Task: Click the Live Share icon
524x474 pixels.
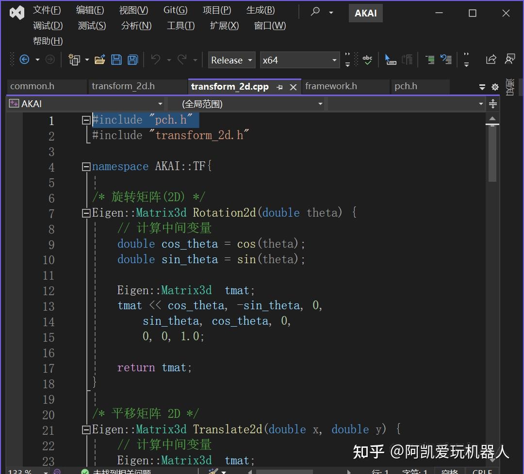Action: 491,59
